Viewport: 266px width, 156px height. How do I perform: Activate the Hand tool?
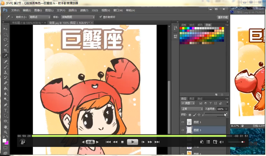(x=6, y=126)
